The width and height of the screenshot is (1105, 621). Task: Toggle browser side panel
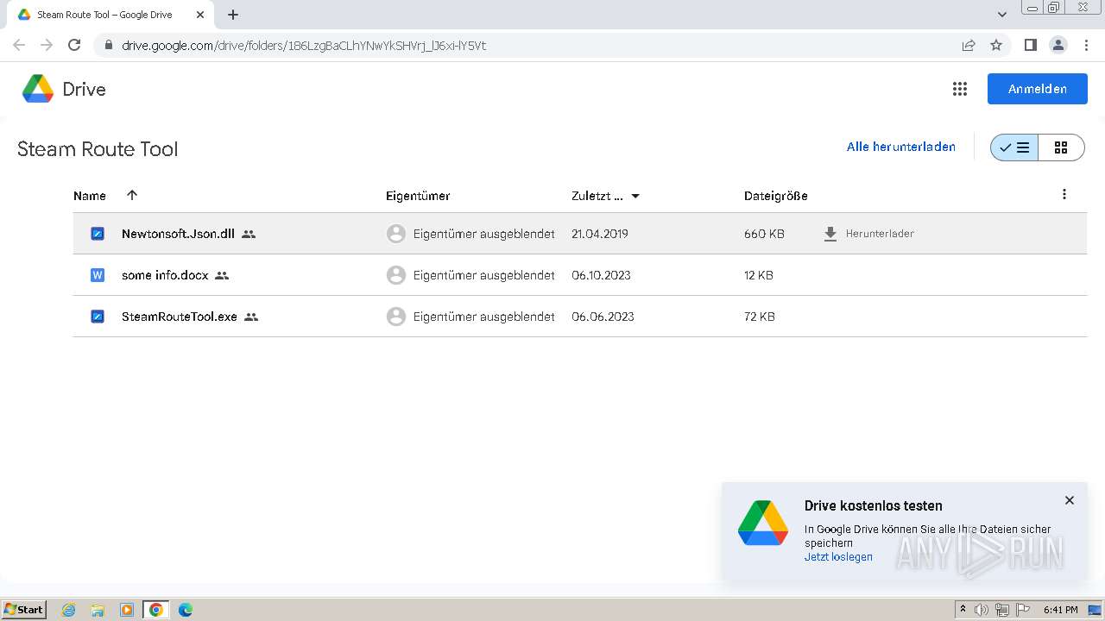(x=1030, y=46)
